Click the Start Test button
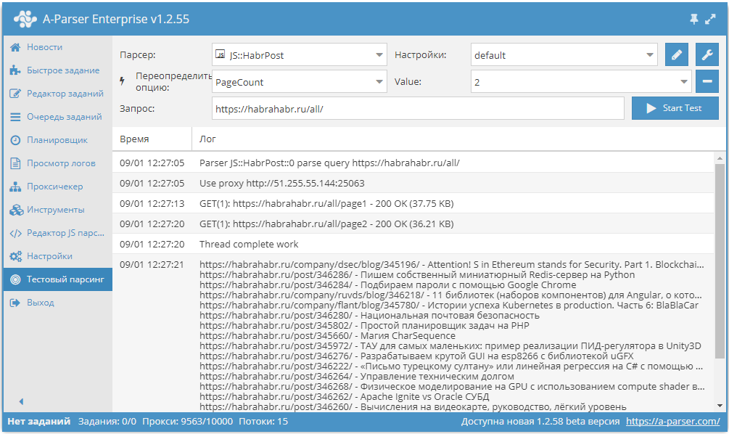729x434 pixels. [675, 108]
